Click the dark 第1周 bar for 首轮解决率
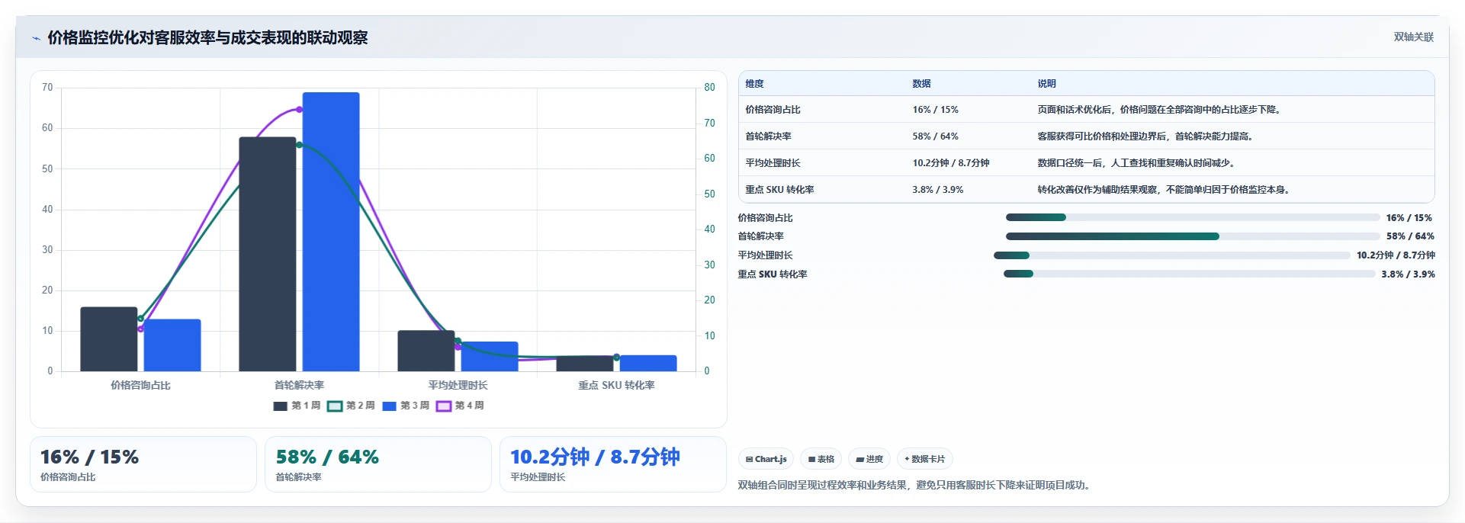The image size is (1465, 523). 268,254
